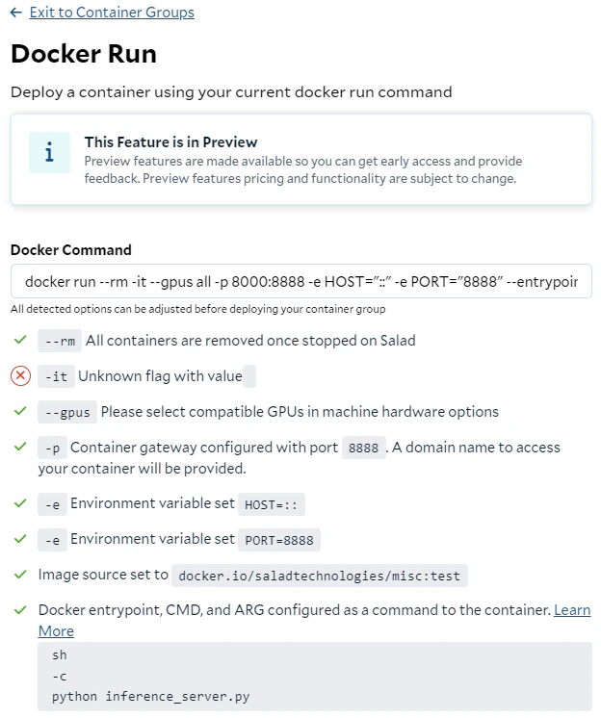Click the python inference_server.py command block
Image resolution: width=601 pixels, height=718 pixels.
coord(315,676)
